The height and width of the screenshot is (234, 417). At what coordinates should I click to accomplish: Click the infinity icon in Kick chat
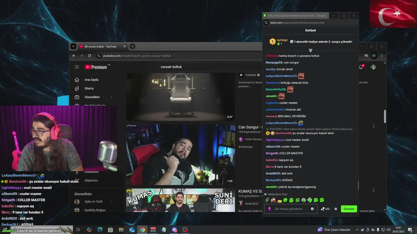point(327,209)
